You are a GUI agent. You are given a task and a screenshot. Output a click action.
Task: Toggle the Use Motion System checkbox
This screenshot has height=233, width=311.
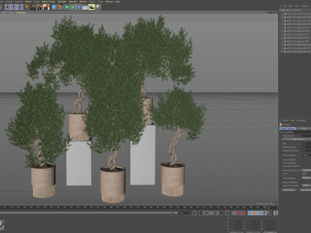tap(303, 166)
